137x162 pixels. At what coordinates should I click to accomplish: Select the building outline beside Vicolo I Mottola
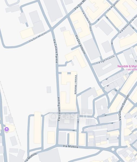point(69,91)
